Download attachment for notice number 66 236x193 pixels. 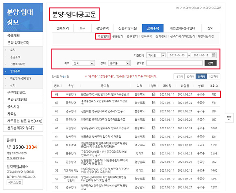pos(154,111)
